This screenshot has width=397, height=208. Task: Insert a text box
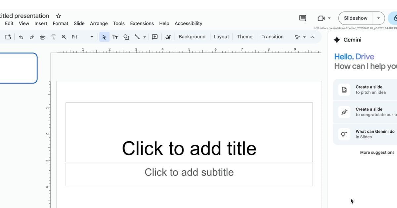pyautogui.click(x=115, y=37)
